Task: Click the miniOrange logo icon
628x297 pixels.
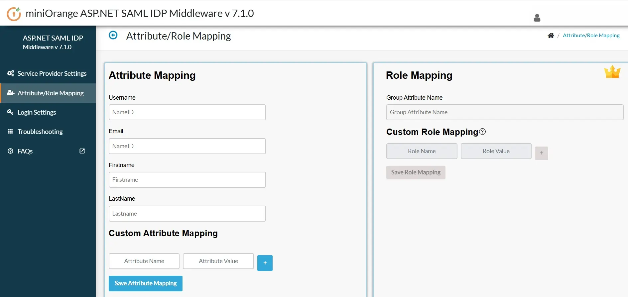Action: tap(14, 14)
